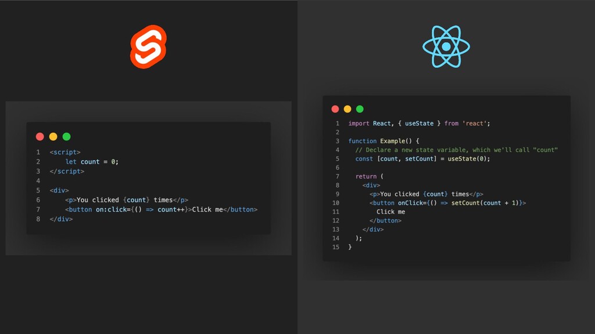Click the ');' on React line 14
The height and width of the screenshot is (334, 595).
(359, 238)
